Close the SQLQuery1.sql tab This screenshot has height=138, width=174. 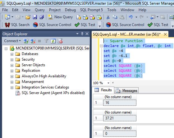pos(165,34)
